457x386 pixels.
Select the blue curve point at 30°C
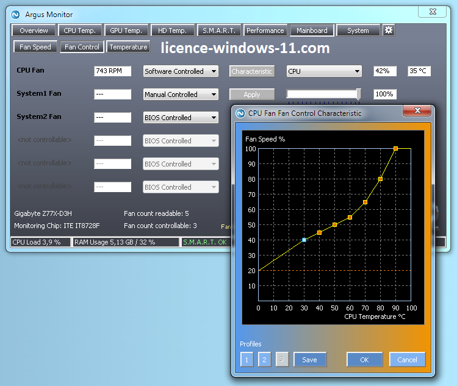click(x=304, y=240)
